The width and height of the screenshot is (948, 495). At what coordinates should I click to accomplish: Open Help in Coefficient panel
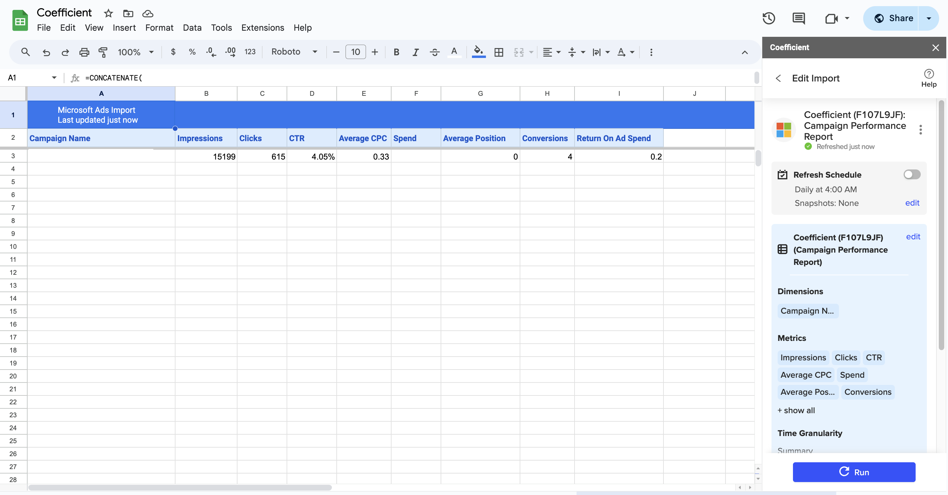929,78
